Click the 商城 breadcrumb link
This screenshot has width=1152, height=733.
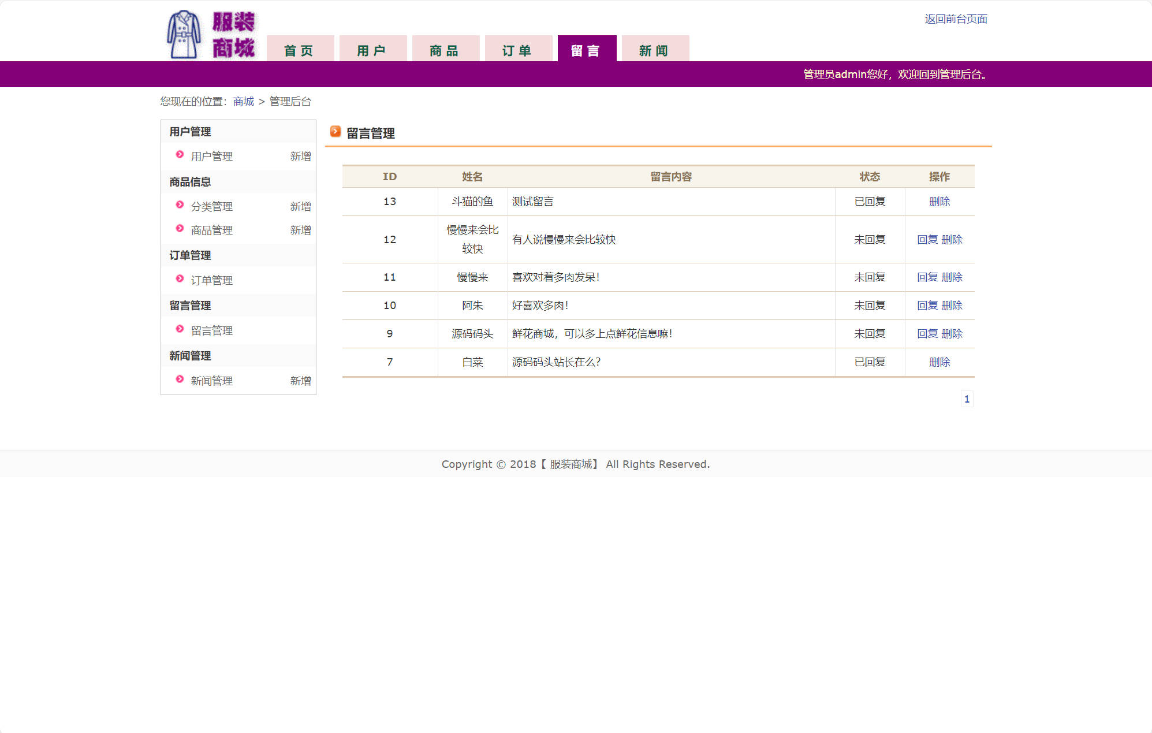pos(243,102)
